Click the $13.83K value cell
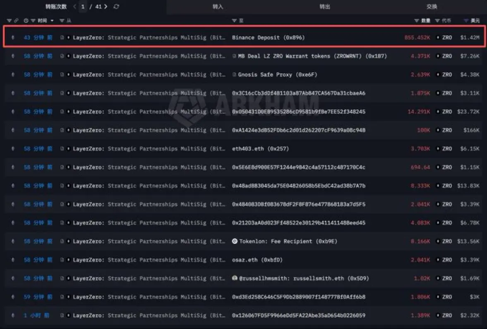Viewport: 487px width, 329px height. (x=468, y=186)
